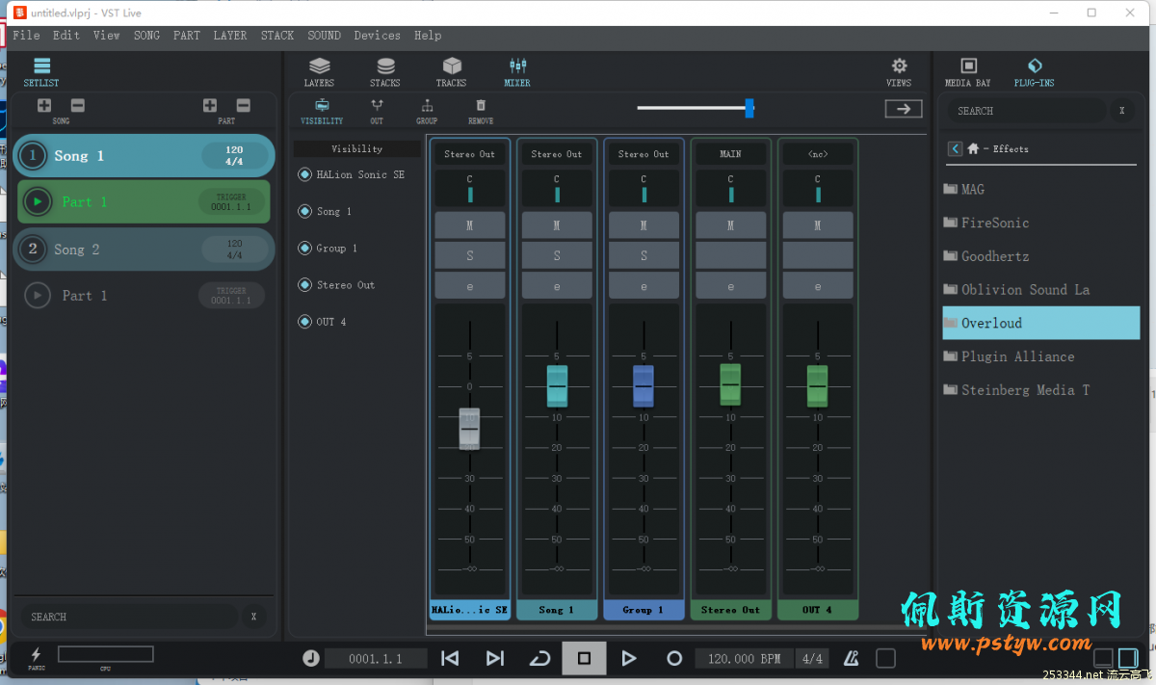Open HALion Sonic SE output routing Stereo Out
This screenshot has height=685, width=1156.
coord(470,154)
